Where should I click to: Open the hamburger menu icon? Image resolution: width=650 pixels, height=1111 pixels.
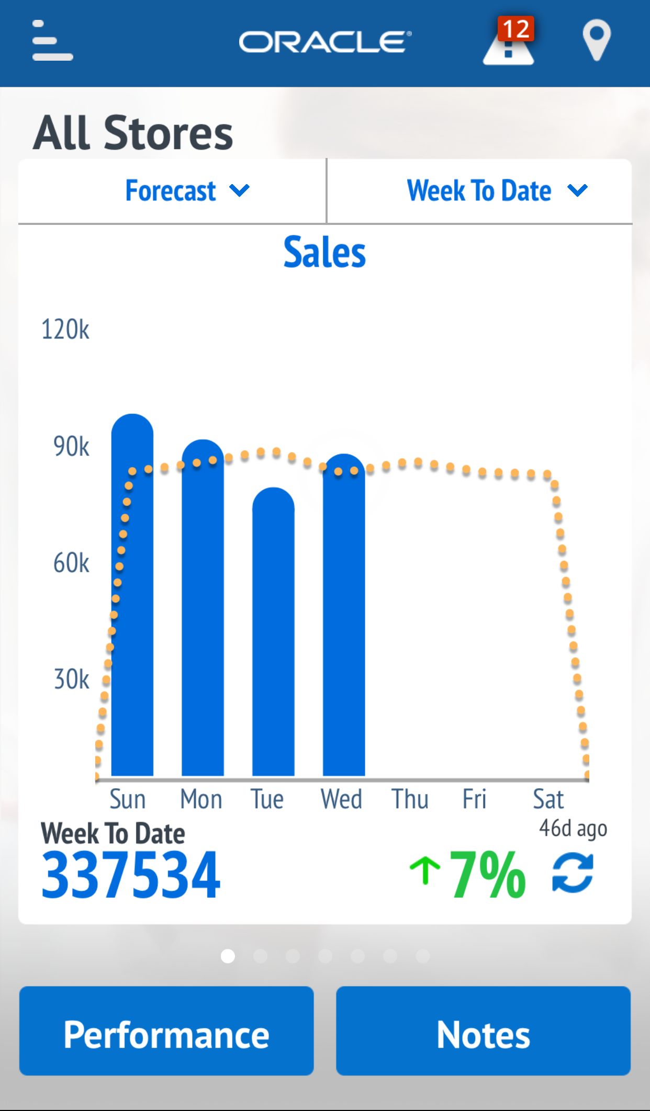52,41
